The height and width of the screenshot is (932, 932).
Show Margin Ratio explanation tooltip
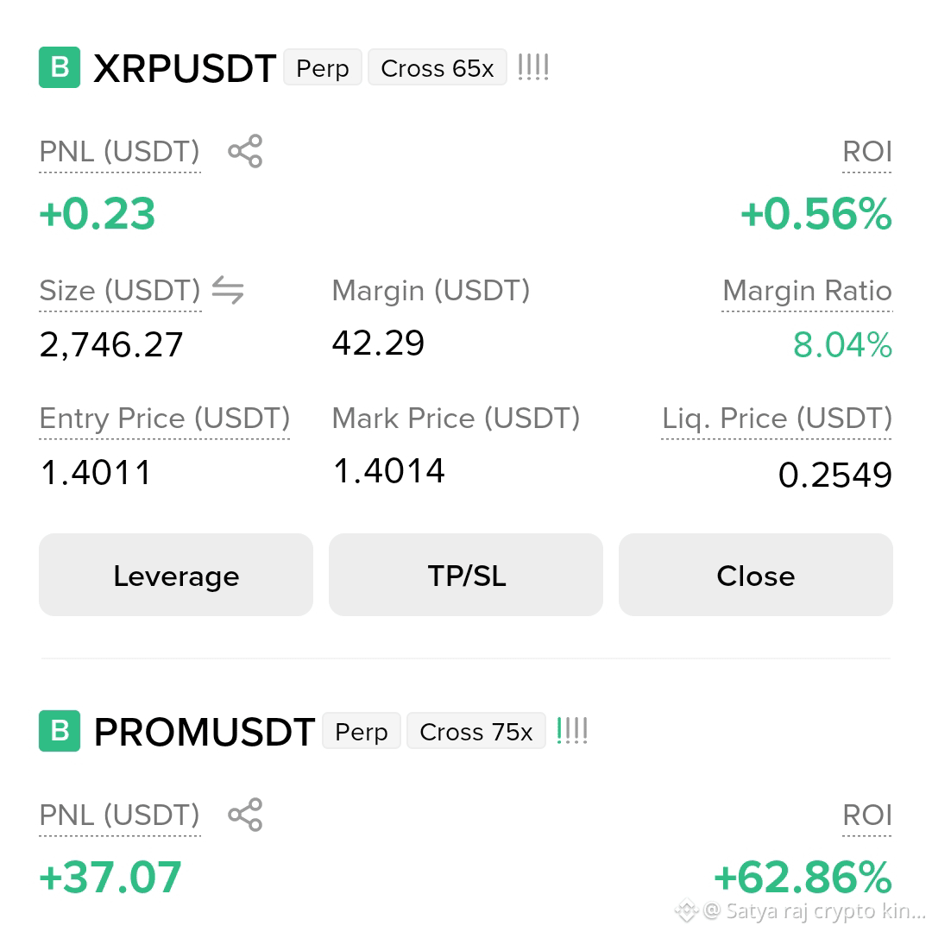807,292
